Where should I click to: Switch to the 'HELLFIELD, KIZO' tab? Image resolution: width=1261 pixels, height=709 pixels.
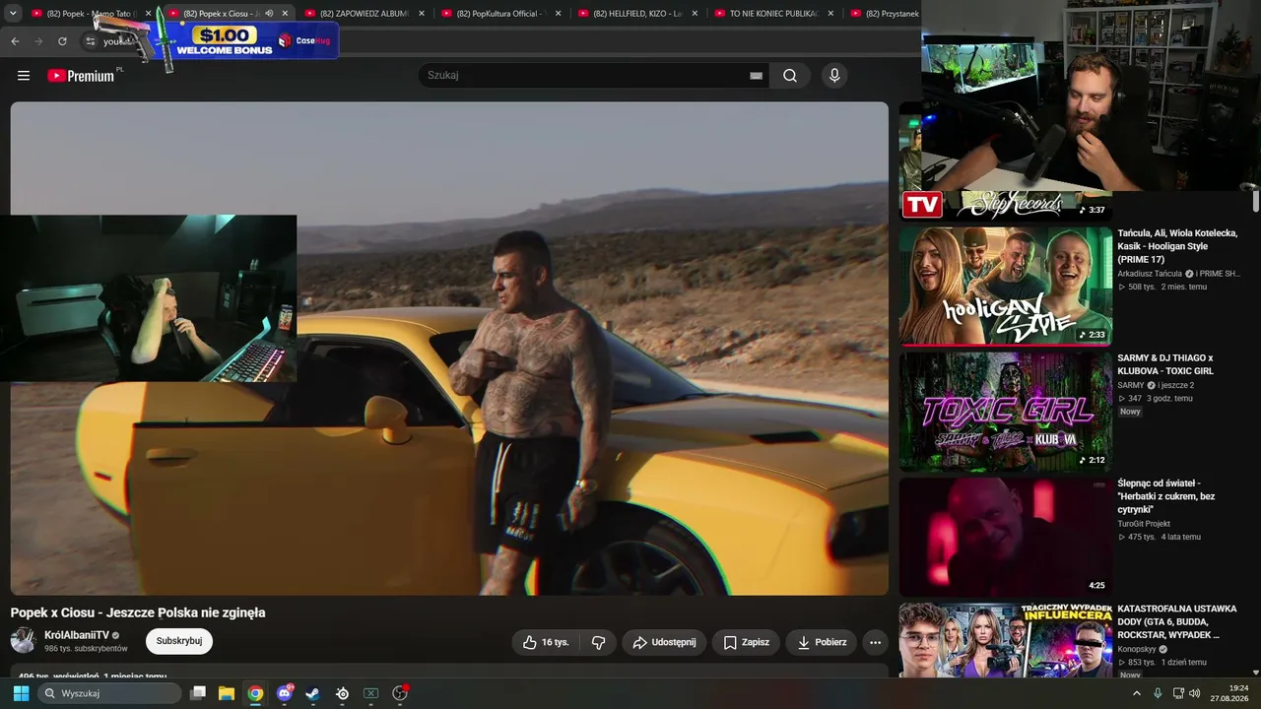(637, 14)
